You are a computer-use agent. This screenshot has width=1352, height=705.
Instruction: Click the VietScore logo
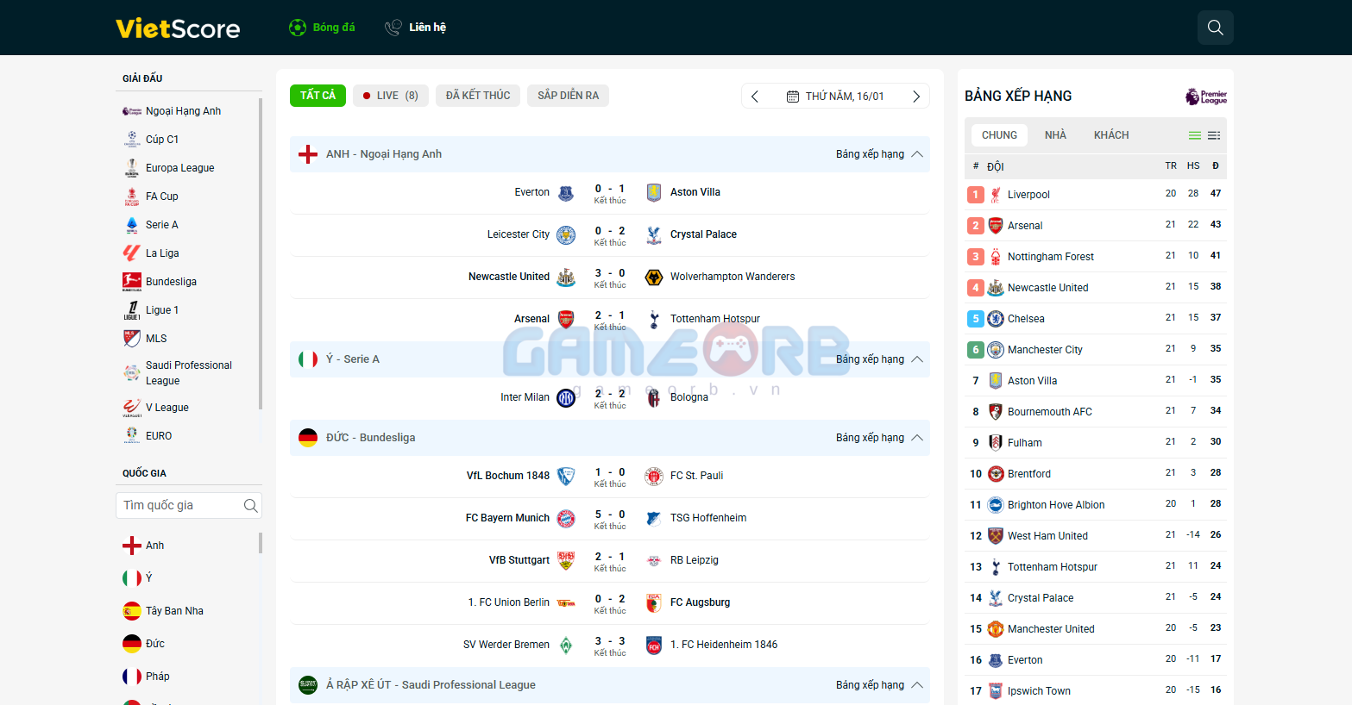click(x=178, y=28)
